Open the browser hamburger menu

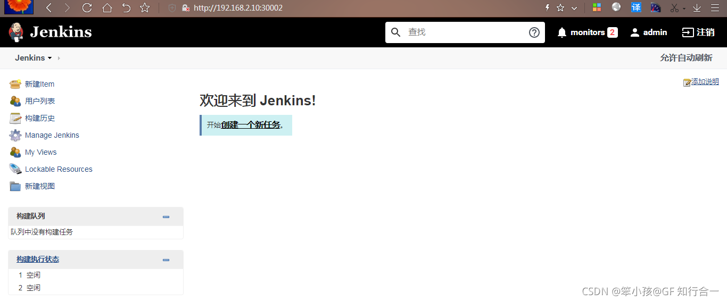click(715, 8)
